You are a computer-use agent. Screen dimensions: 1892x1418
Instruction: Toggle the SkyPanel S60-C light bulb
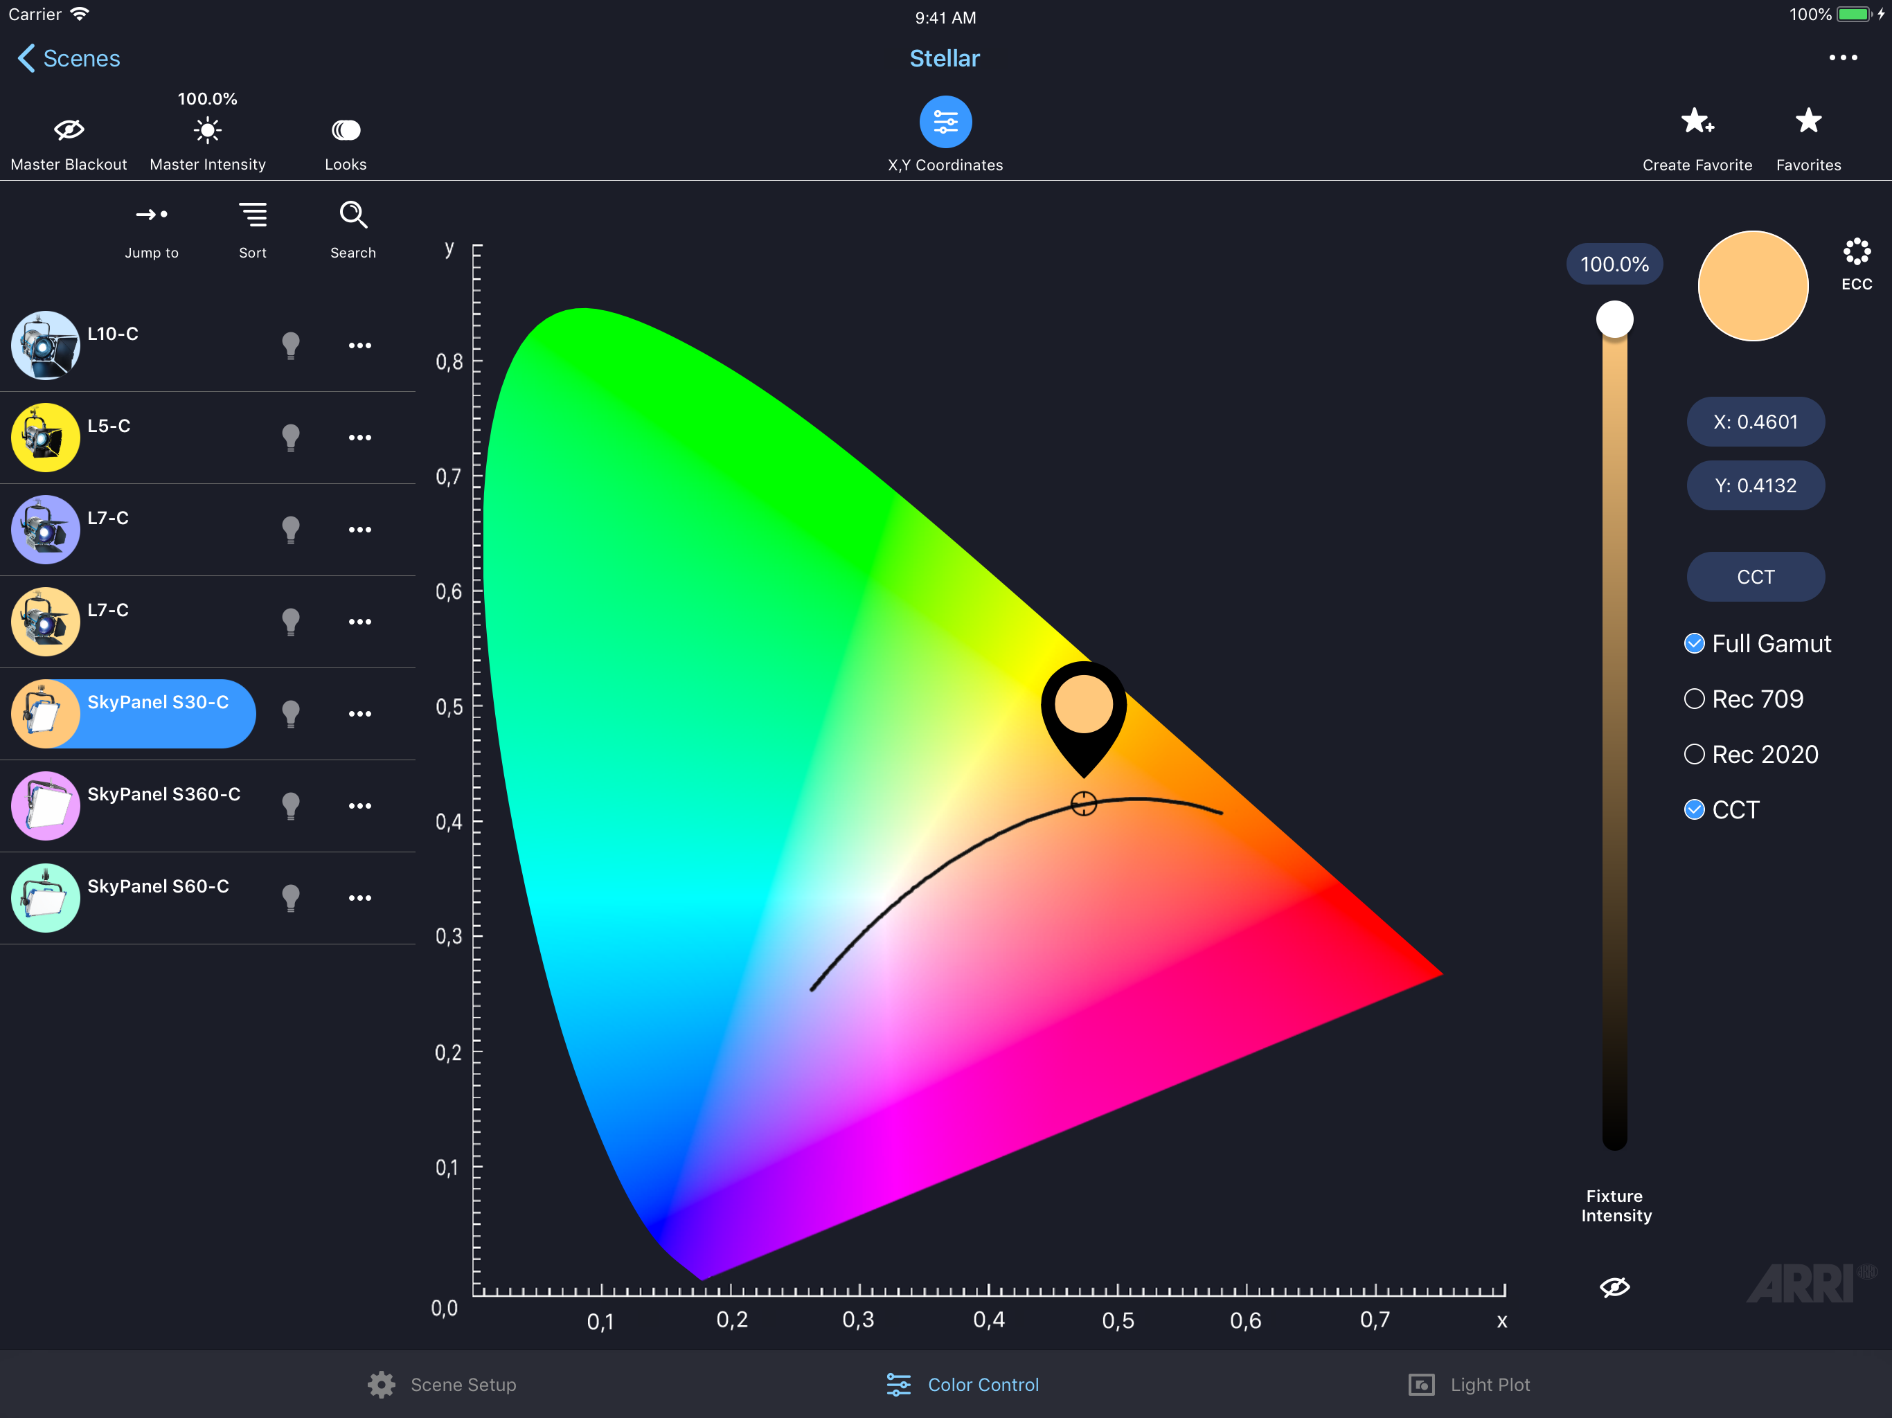291,899
